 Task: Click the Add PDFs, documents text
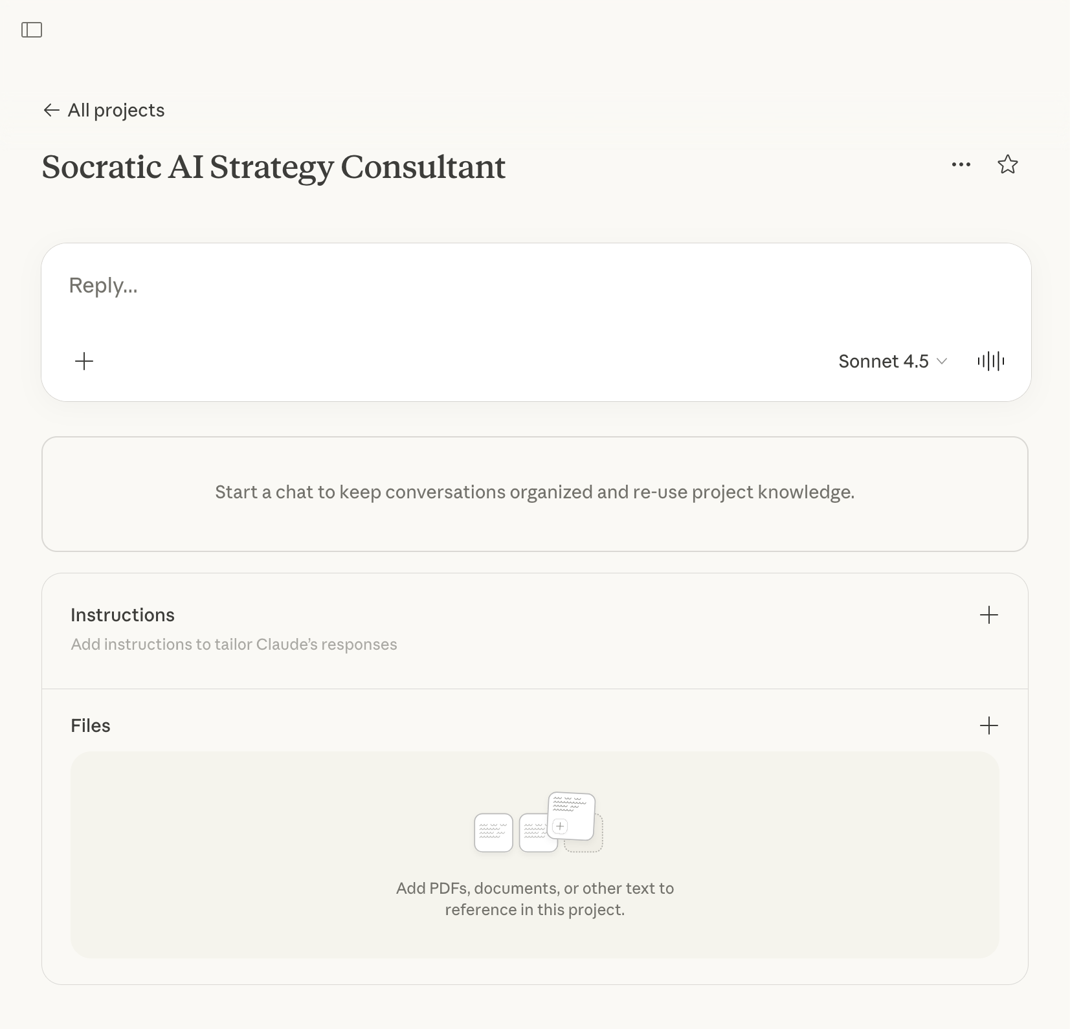pos(535,899)
